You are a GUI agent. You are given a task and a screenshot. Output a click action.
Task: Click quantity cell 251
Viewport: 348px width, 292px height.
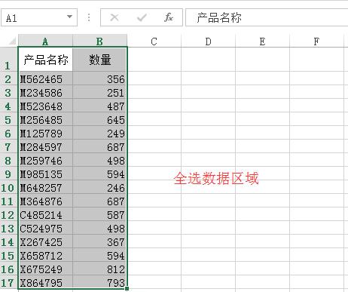coord(100,92)
